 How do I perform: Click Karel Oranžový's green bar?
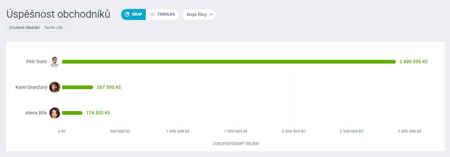(x=77, y=87)
